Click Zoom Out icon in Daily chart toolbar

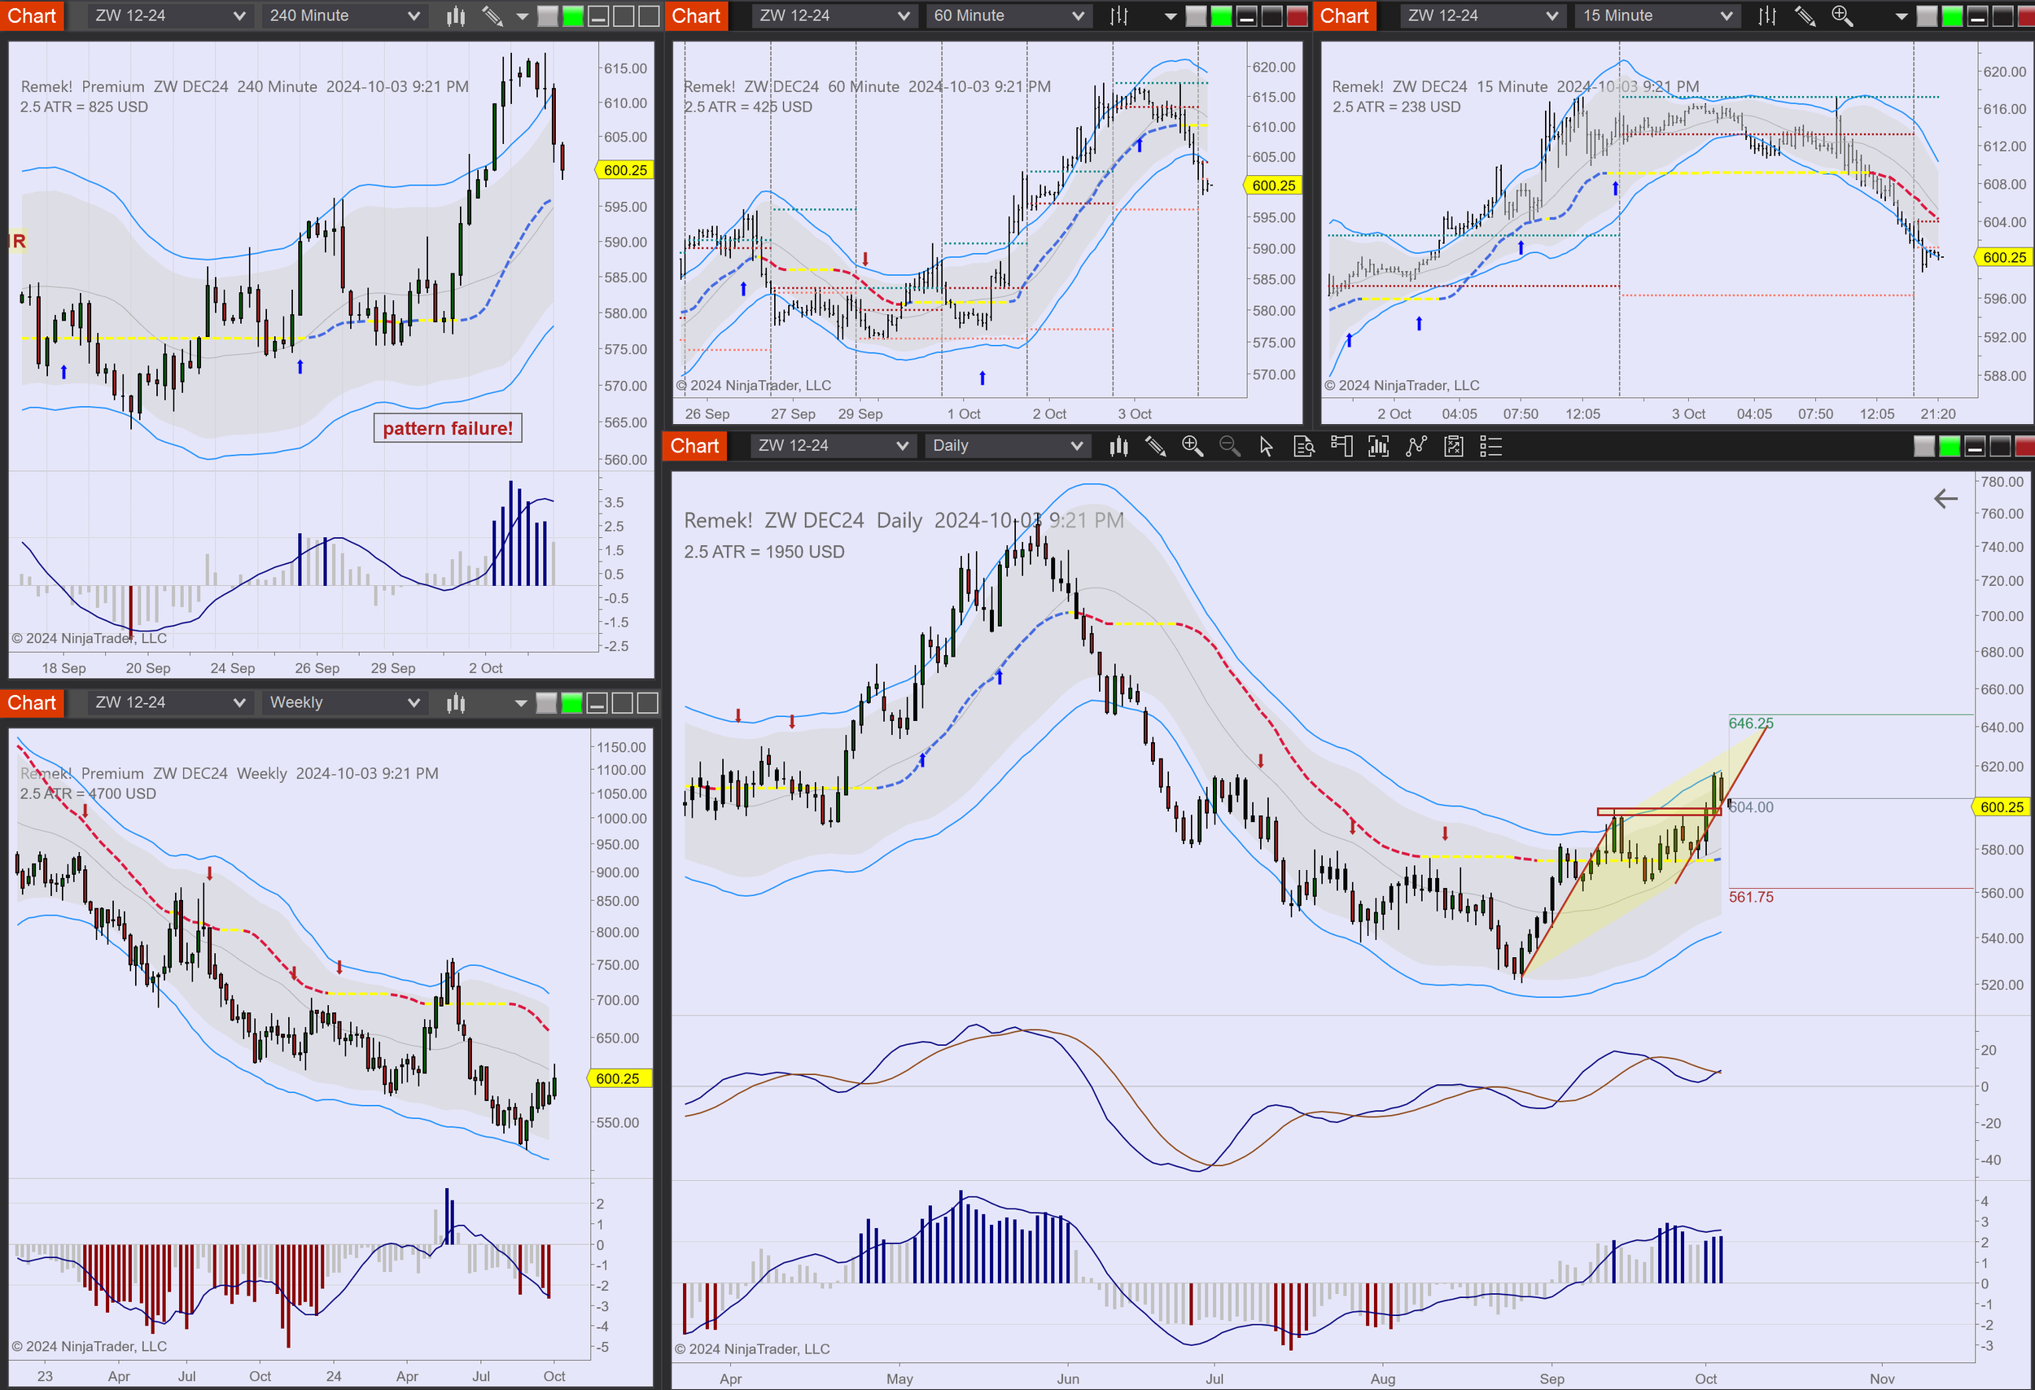(1229, 447)
